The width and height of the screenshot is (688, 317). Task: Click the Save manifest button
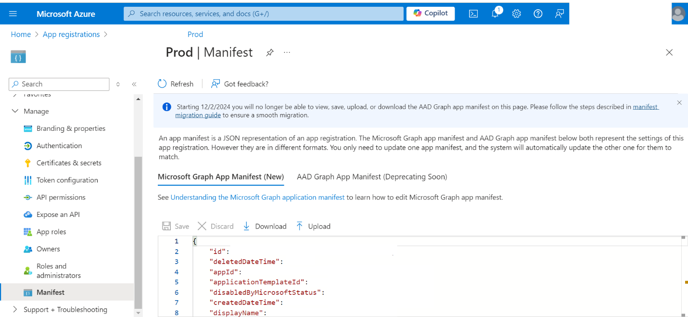[176, 226]
